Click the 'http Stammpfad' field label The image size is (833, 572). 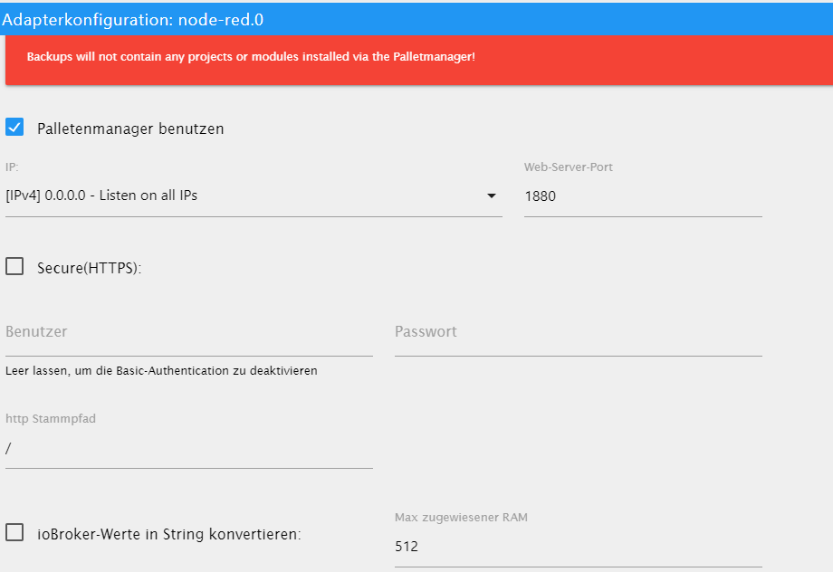(x=51, y=419)
